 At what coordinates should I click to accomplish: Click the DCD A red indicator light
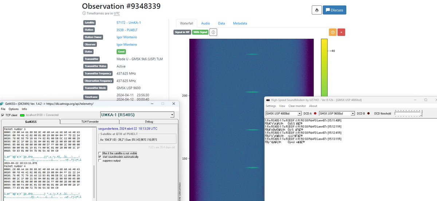(x=315, y=113)
